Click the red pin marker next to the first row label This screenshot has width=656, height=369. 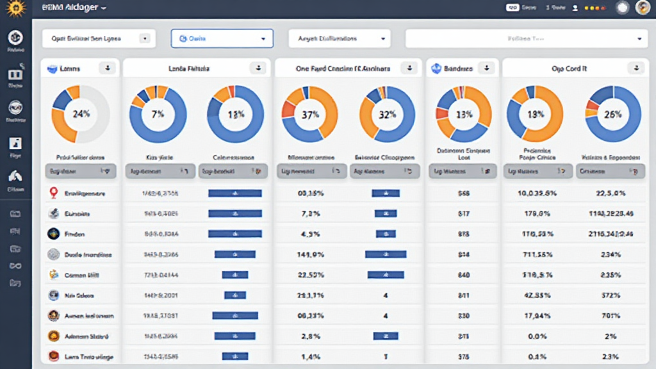(x=54, y=193)
